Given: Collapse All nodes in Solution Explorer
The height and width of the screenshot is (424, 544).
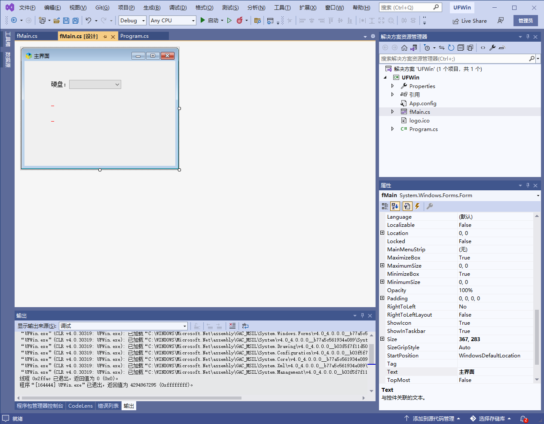Looking at the screenshot, I should 461,48.
